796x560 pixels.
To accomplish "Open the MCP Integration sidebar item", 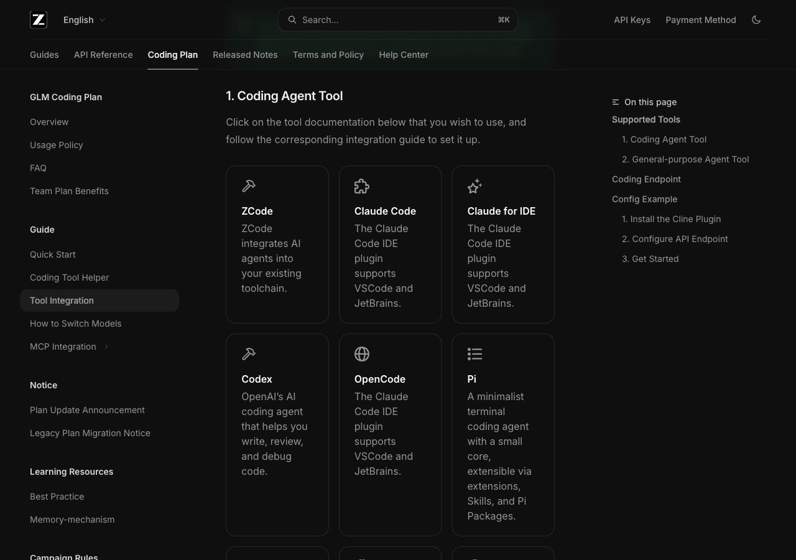I will click(63, 347).
